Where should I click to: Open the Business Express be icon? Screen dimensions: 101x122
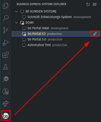(x=6, y=116)
